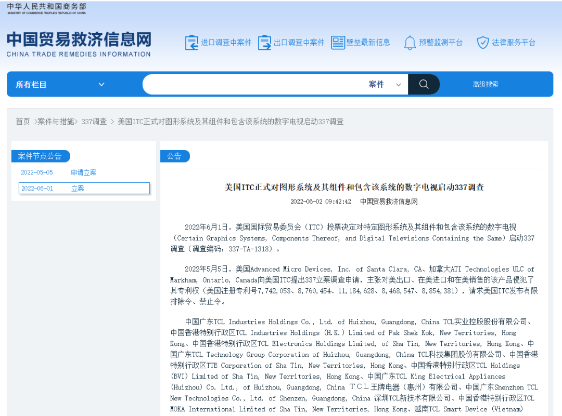Go to 337调查 breadcrumb link
Image resolution: width=562 pixels, height=416 pixels.
94,122
